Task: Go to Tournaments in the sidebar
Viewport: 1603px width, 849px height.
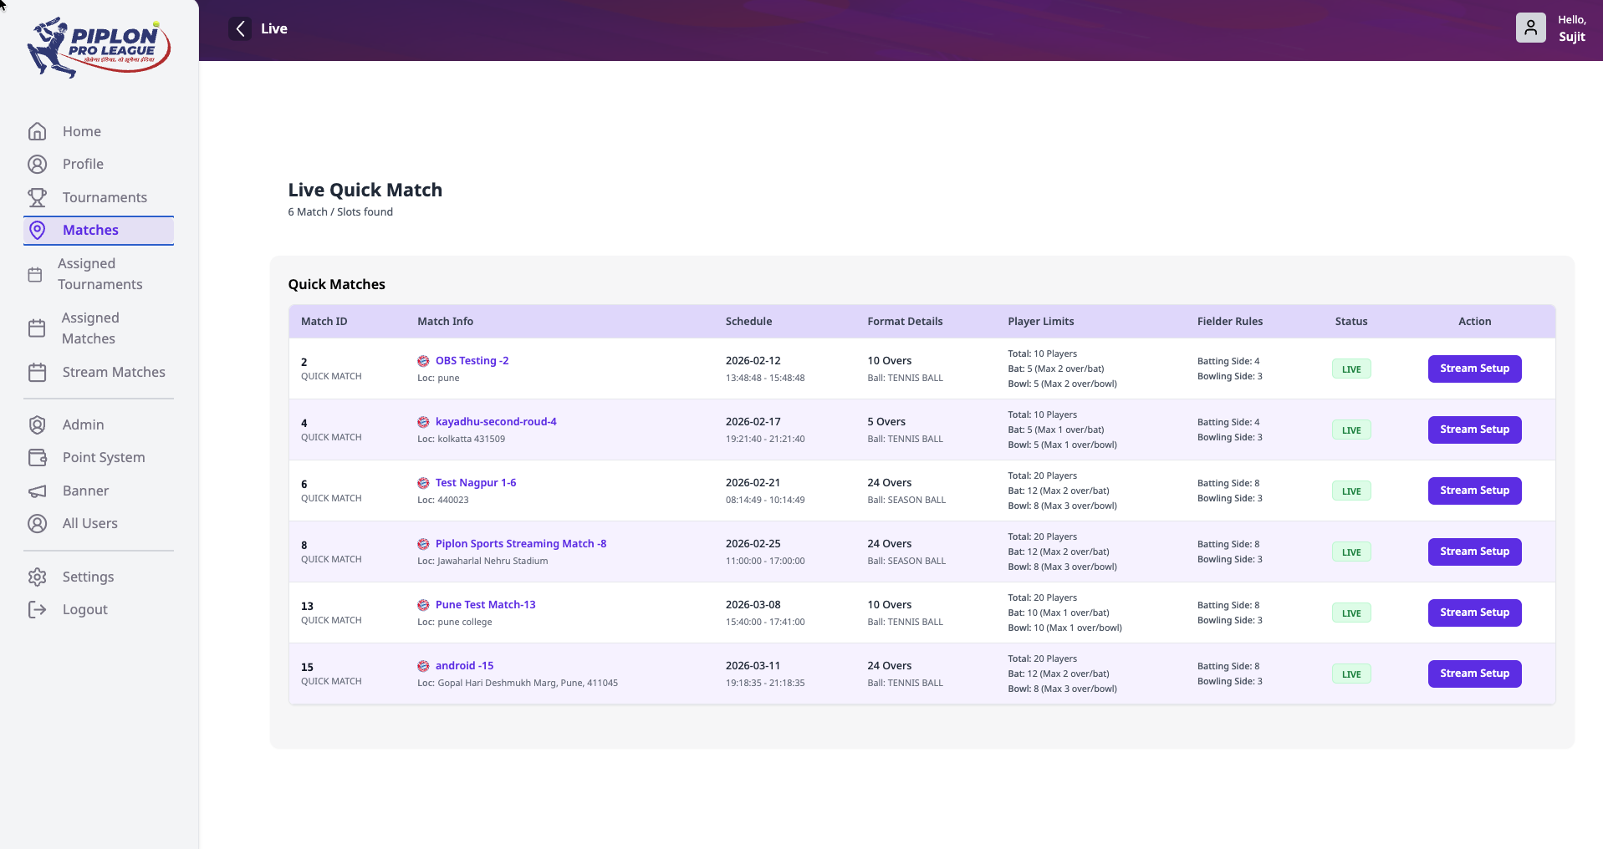Action: click(x=99, y=197)
